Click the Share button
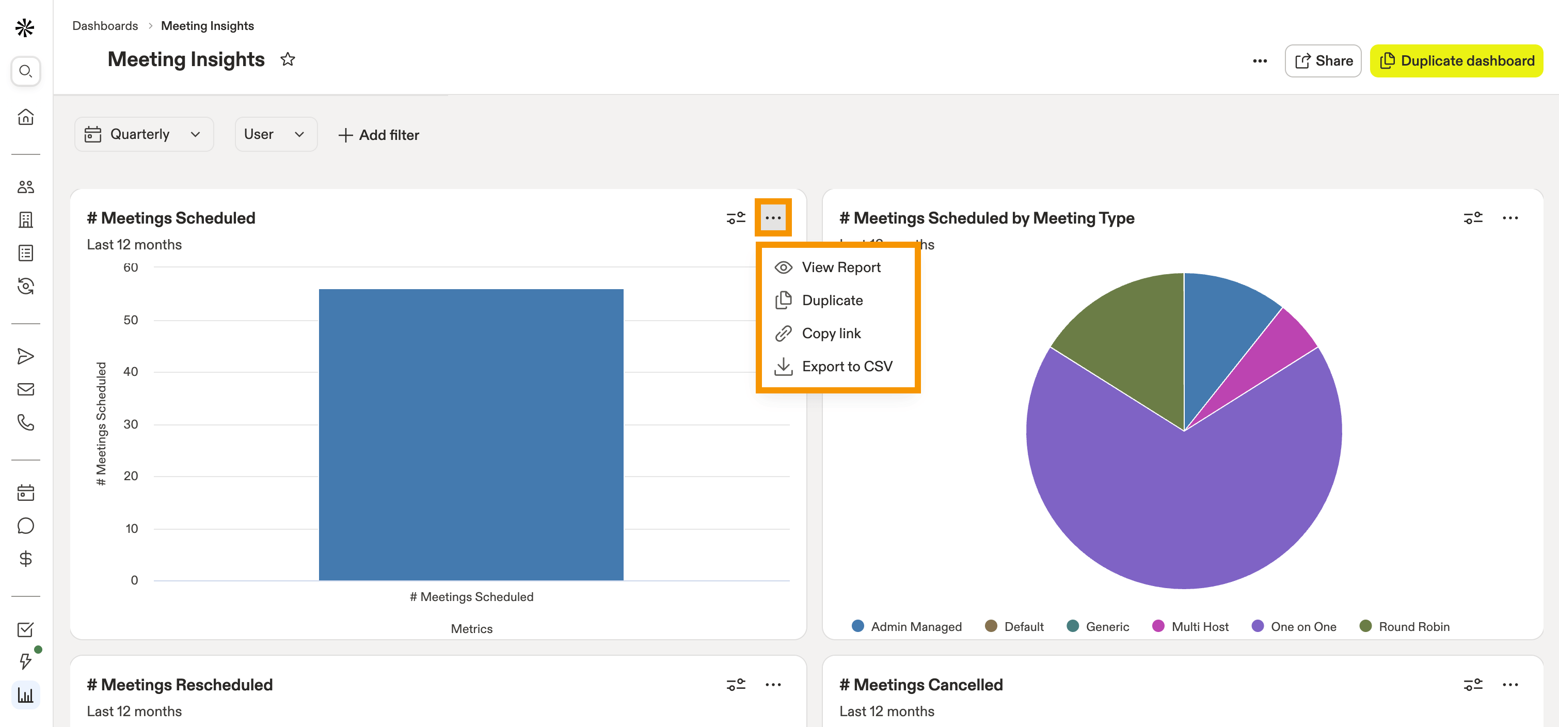1559x727 pixels. click(1323, 60)
